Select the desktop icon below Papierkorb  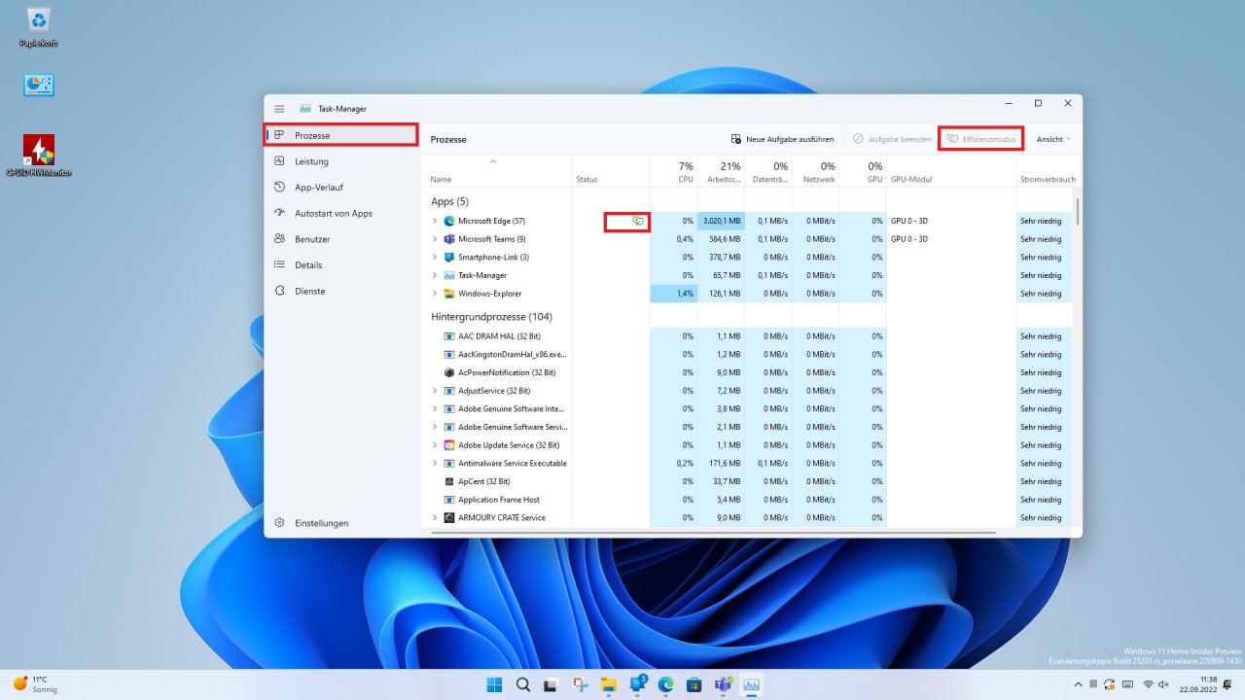(39, 86)
